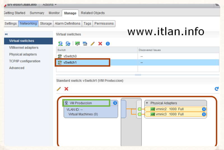Screen dimensions: 224x150
Task: Open the Storage sub-tab
Action: pos(46,24)
